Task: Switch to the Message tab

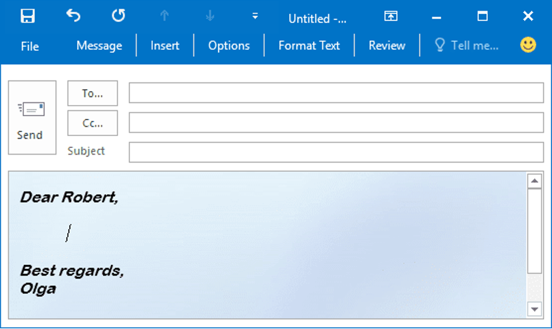Action: pyautogui.click(x=99, y=46)
